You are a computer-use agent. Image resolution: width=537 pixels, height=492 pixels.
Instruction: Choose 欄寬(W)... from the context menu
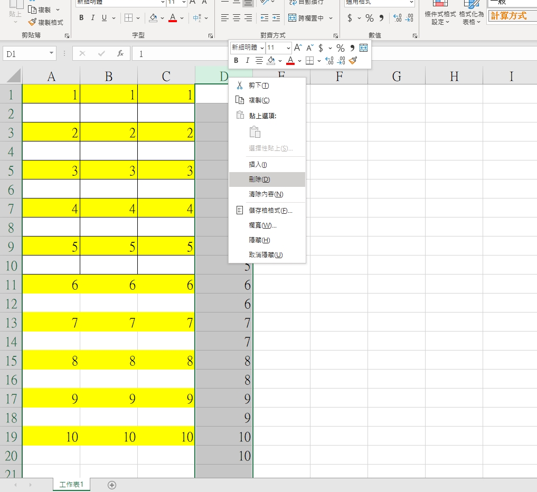[x=267, y=225]
